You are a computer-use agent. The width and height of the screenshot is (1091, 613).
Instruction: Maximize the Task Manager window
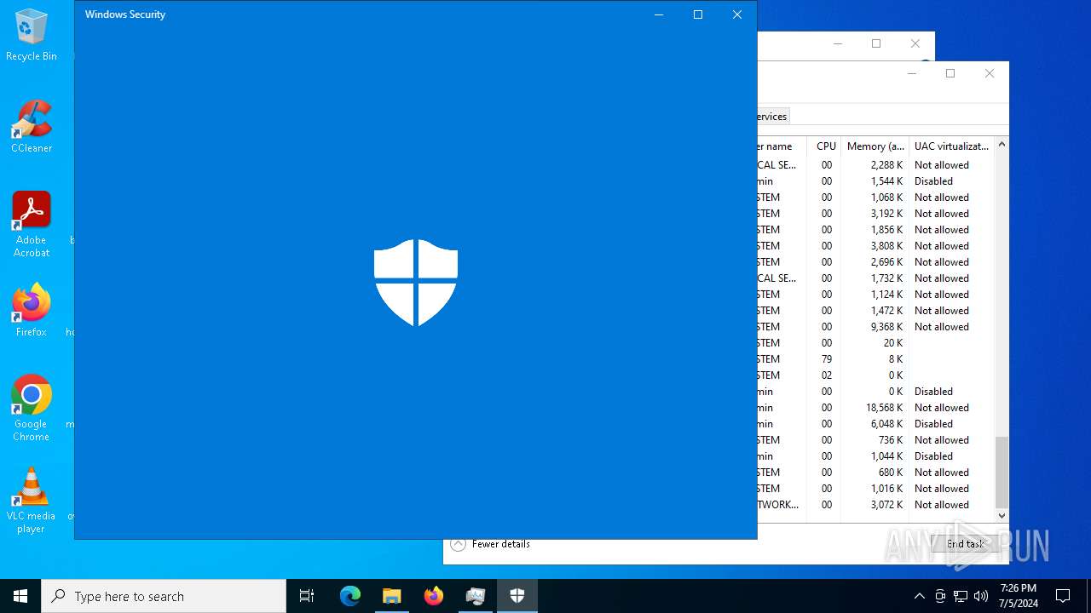coord(950,73)
